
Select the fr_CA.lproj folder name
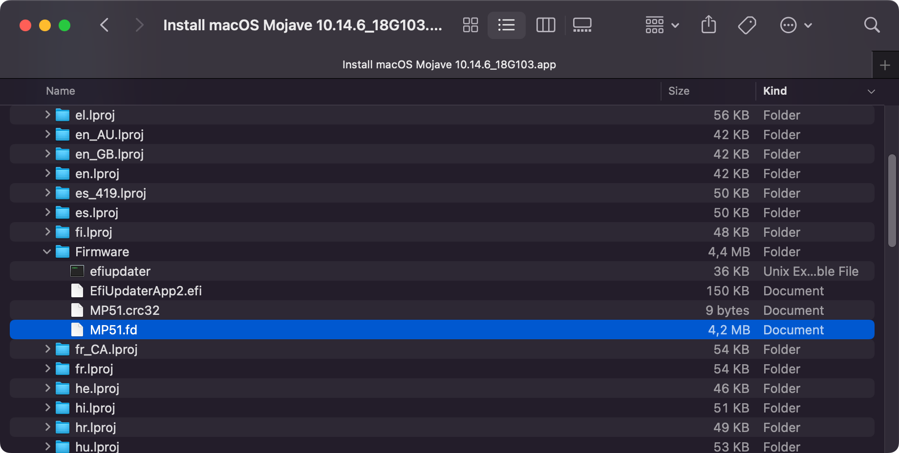[107, 350]
